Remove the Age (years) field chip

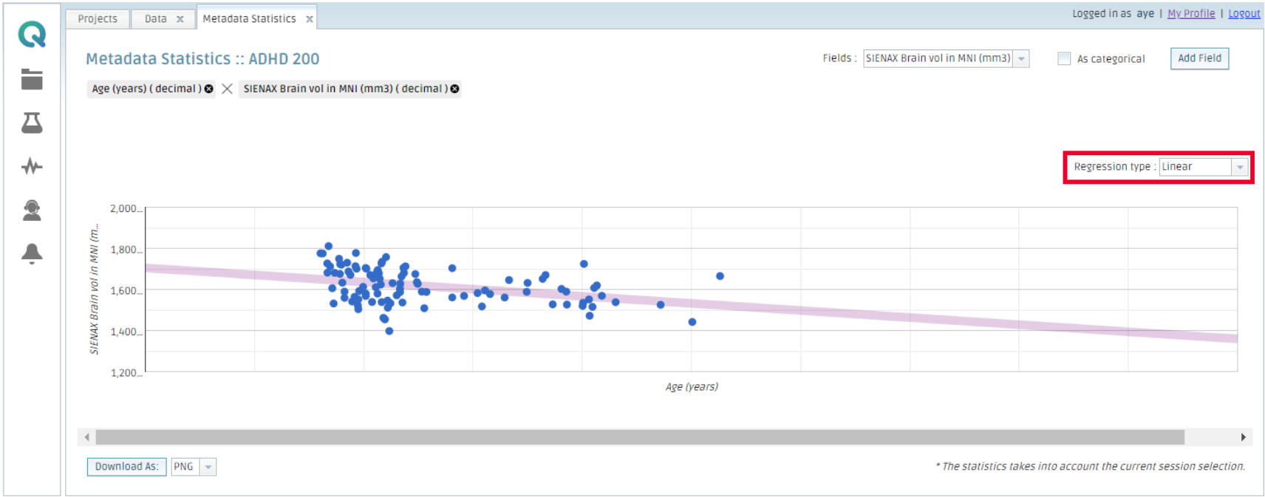209,89
